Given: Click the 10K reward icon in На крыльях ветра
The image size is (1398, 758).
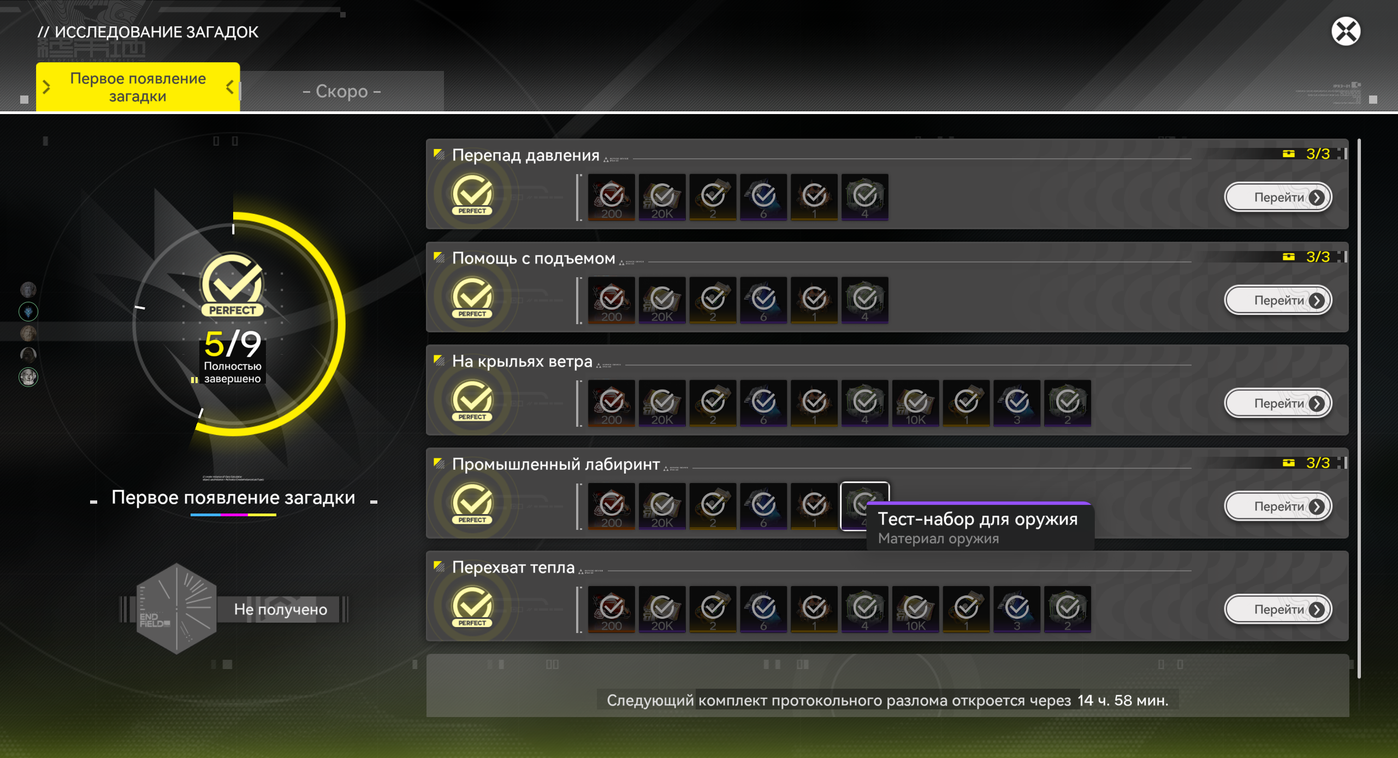Looking at the screenshot, I should pyautogui.click(x=916, y=403).
